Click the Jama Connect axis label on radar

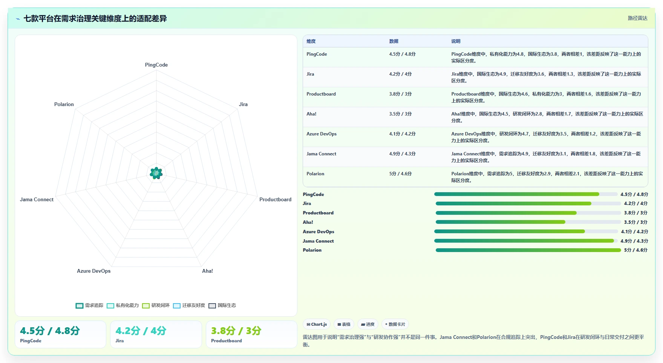pos(37,200)
